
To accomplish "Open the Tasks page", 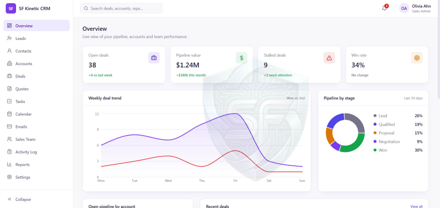I will pos(37,101).
